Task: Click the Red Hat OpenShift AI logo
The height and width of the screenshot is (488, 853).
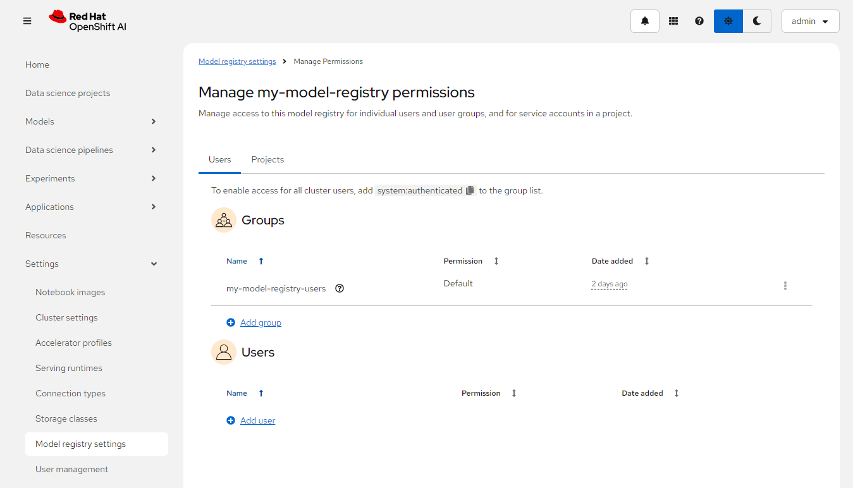Action: [87, 21]
